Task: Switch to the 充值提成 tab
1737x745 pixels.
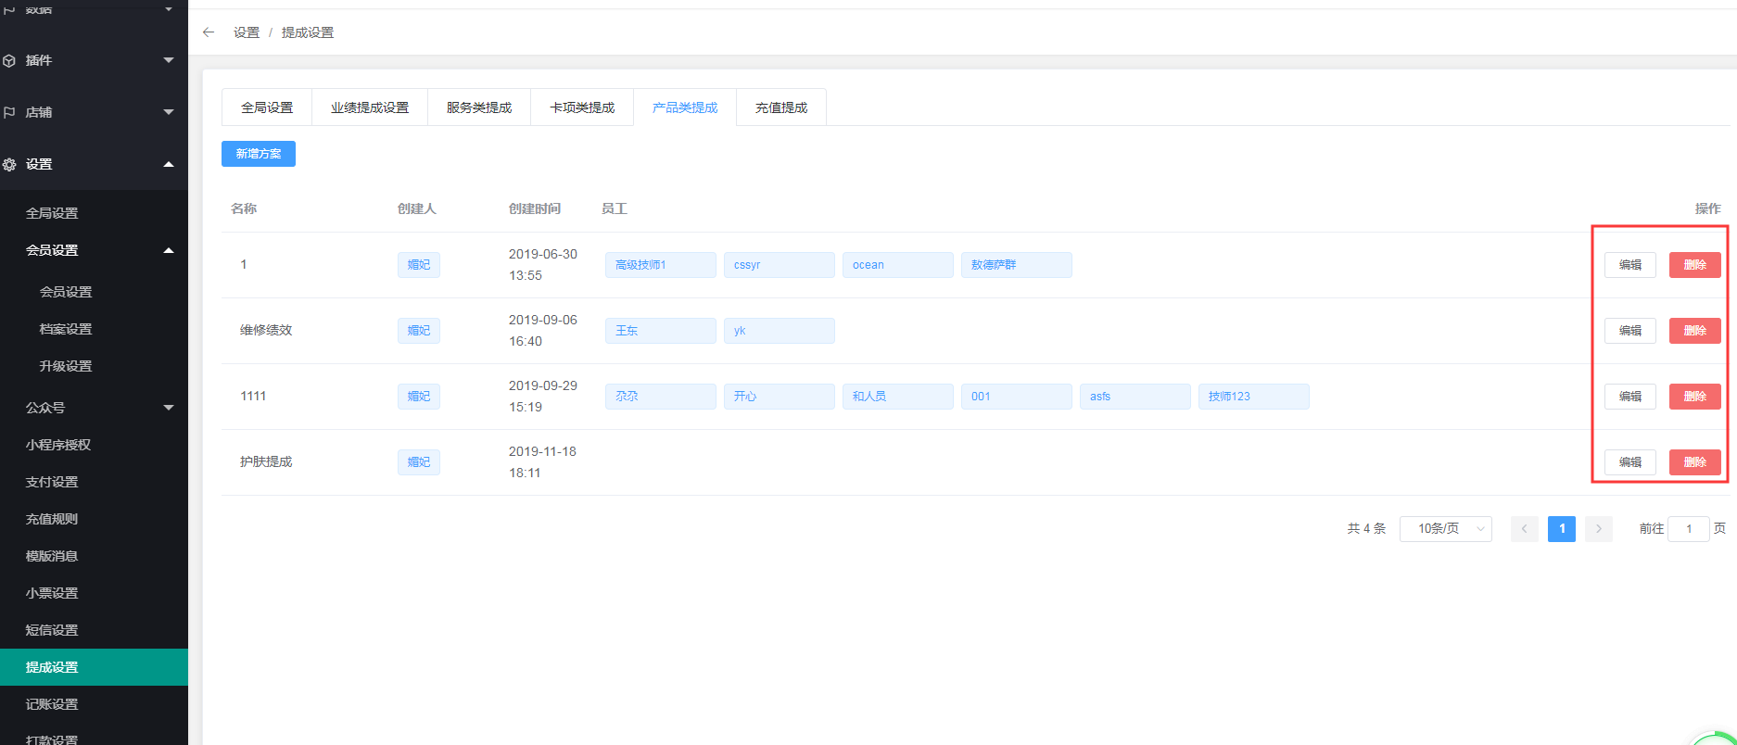Action: click(781, 107)
